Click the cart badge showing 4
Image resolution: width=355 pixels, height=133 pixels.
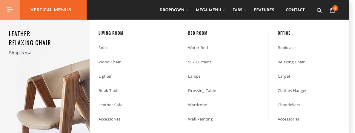pos(335,8)
